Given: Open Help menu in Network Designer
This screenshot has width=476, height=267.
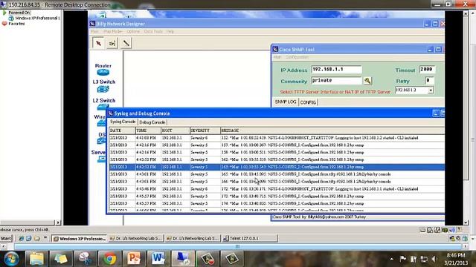Looking at the screenshot, I should (x=170, y=31).
